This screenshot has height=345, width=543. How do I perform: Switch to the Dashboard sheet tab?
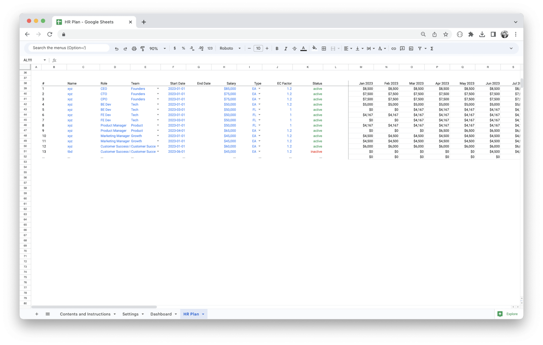(x=161, y=314)
